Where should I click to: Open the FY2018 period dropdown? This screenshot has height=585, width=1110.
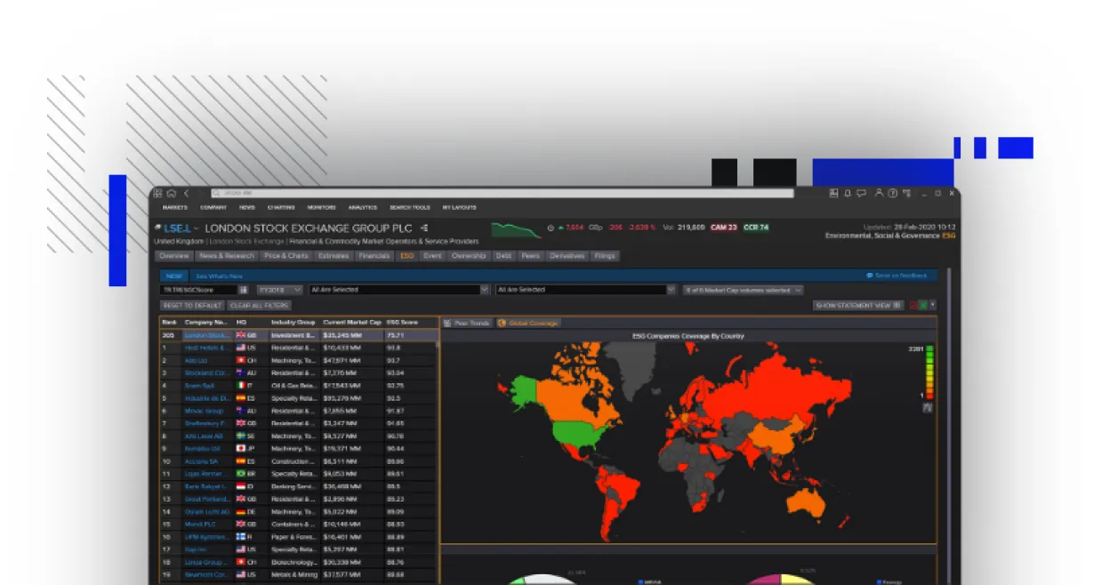(x=279, y=290)
